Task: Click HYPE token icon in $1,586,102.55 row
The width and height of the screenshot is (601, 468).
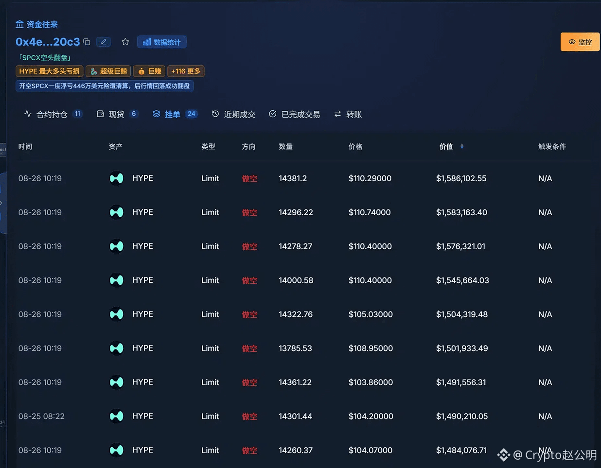Action: click(x=117, y=178)
